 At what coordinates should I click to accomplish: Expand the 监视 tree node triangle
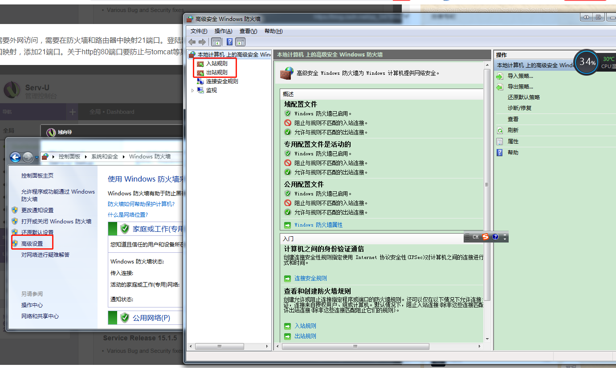pyautogui.click(x=192, y=90)
